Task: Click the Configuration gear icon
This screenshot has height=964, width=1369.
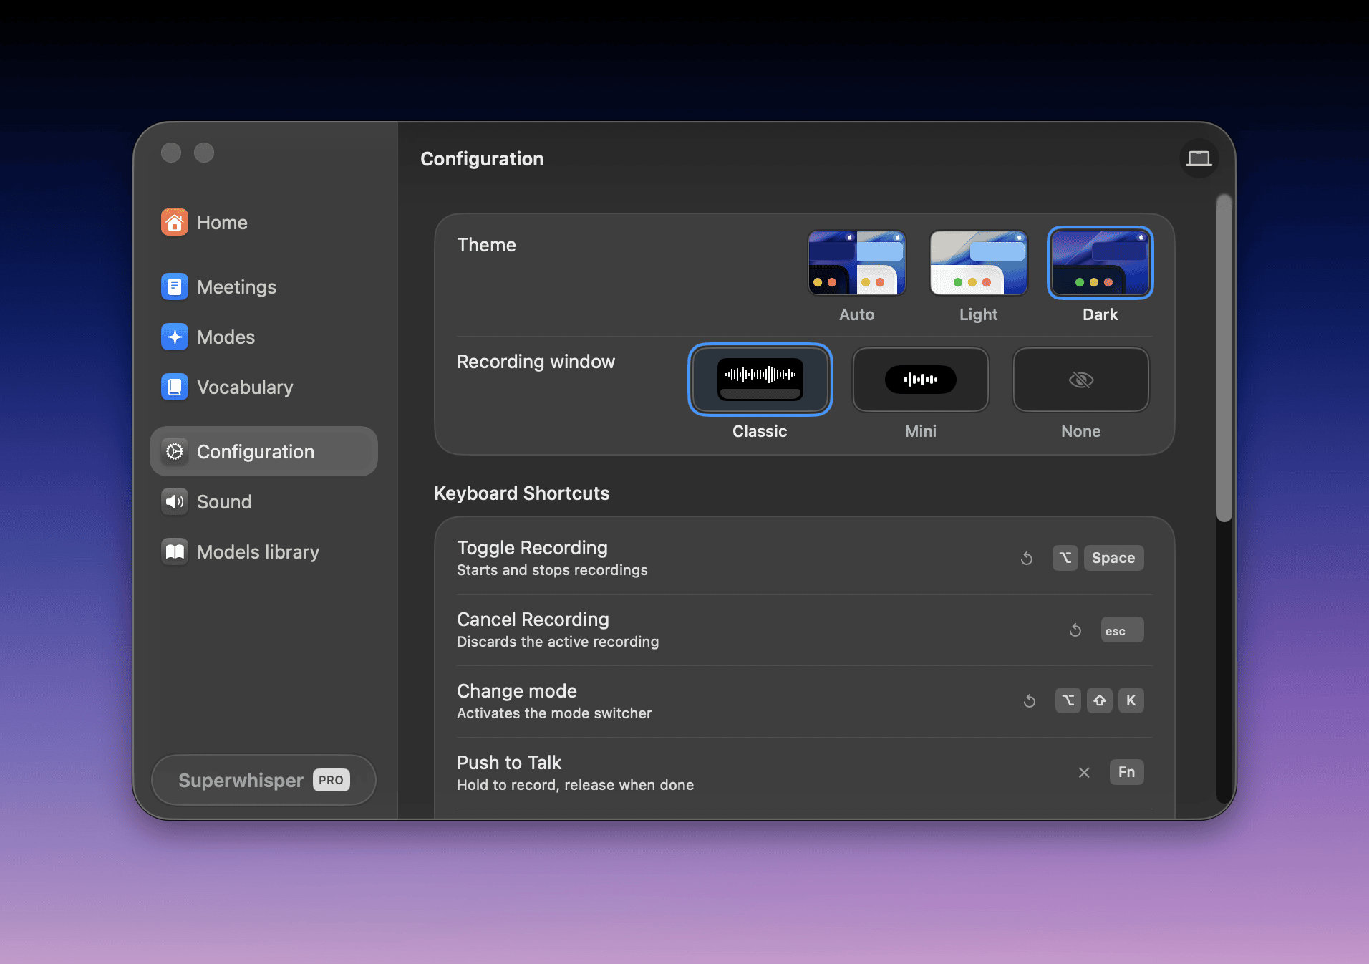Action: click(175, 452)
